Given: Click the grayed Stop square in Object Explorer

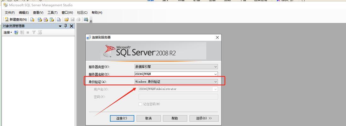Looking at the screenshot, I should tap(28, 32).
